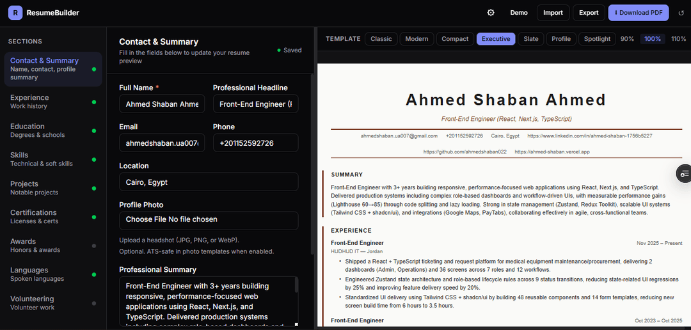Click the Import button
This screenshot has width=691, height=330.
tap(553, 13)
